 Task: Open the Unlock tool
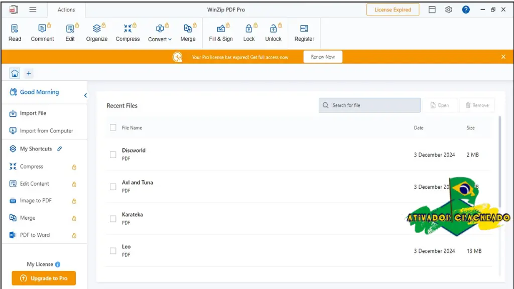pyautogui.click(x=273, y=33)
